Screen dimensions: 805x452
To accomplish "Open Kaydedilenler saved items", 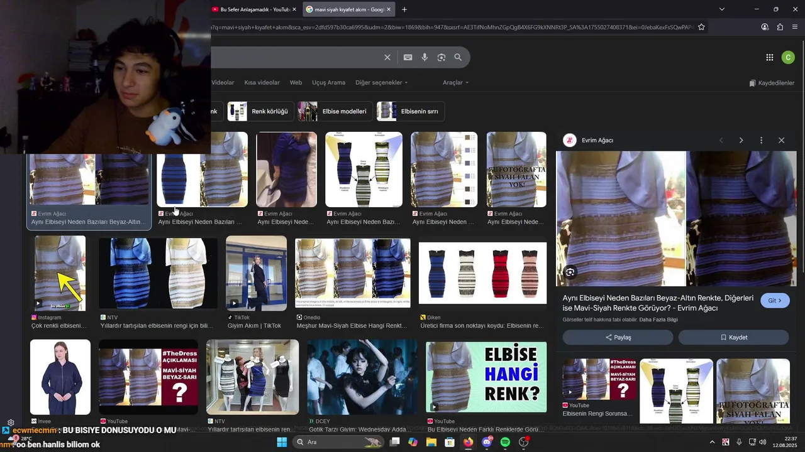I will click(x=772, y=83).
